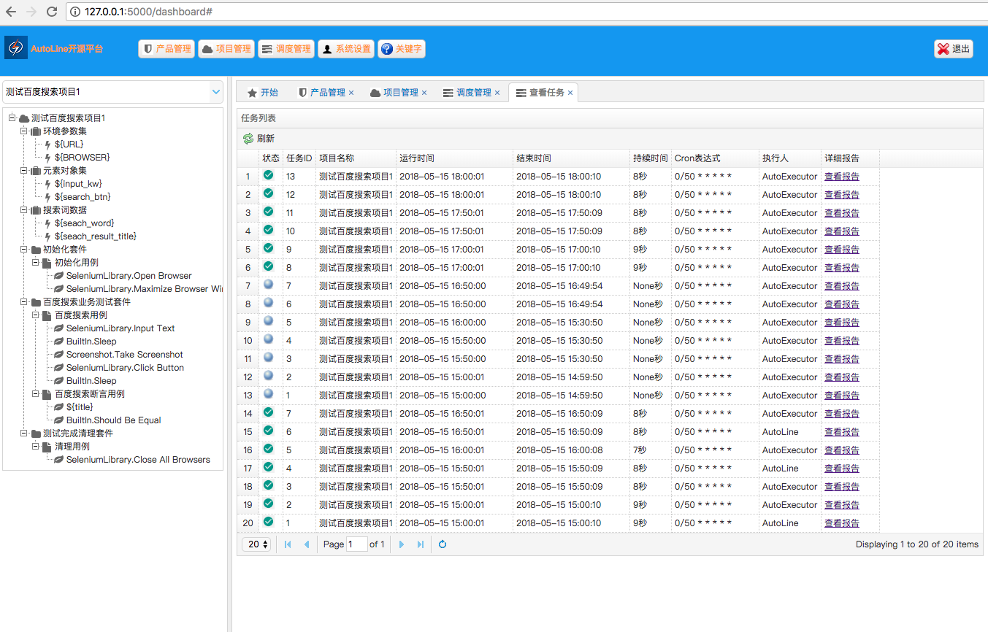This screenshot has height=632, width=988.
Task: Select SeleniumLibrary.Open Browser keyword
Action: [x=129, y=276]
